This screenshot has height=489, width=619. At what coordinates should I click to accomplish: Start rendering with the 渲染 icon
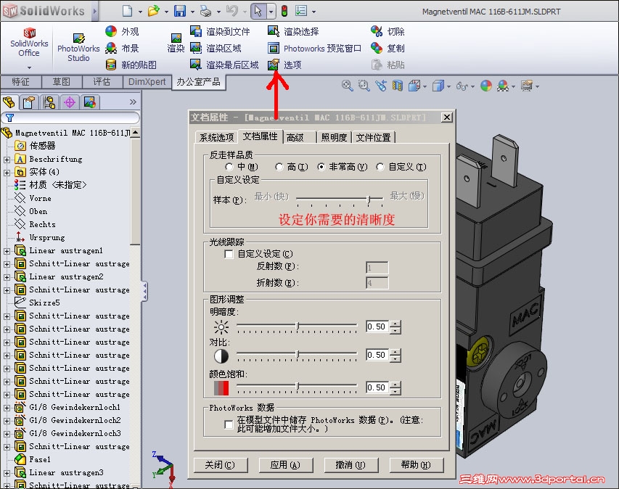tap(176, 43)
